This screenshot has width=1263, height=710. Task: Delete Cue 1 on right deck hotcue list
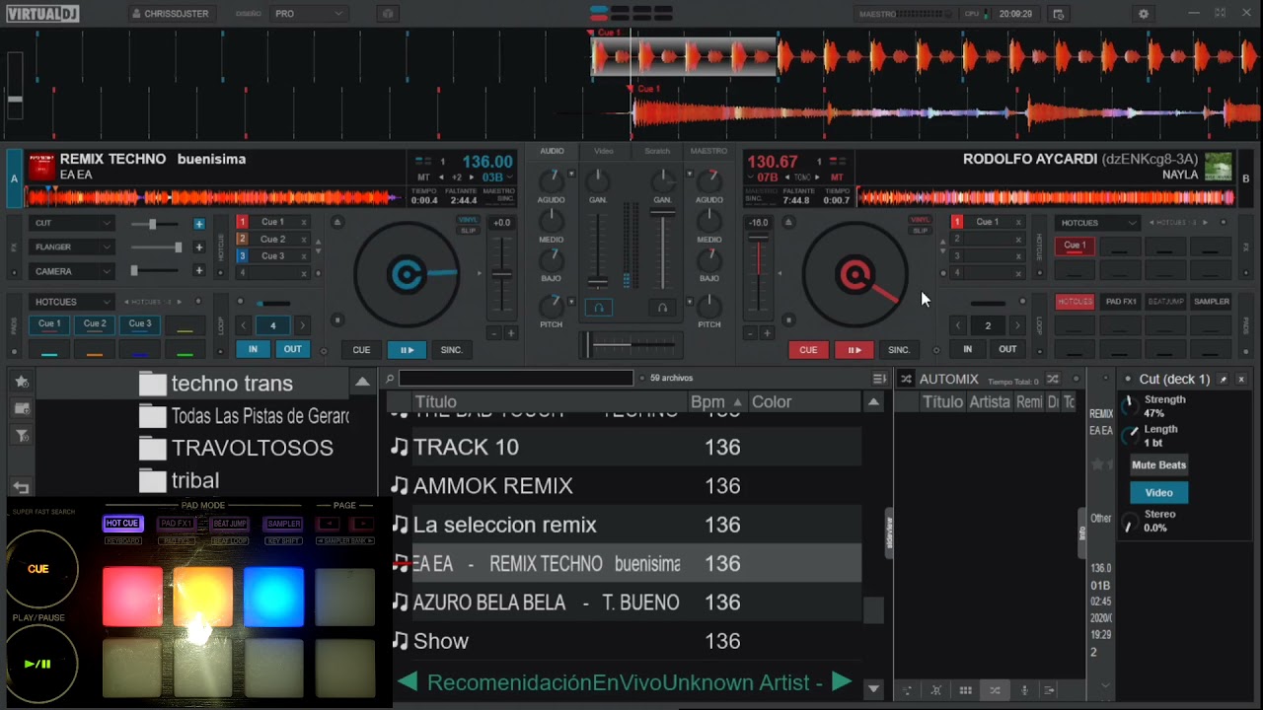coord(1018,222)
